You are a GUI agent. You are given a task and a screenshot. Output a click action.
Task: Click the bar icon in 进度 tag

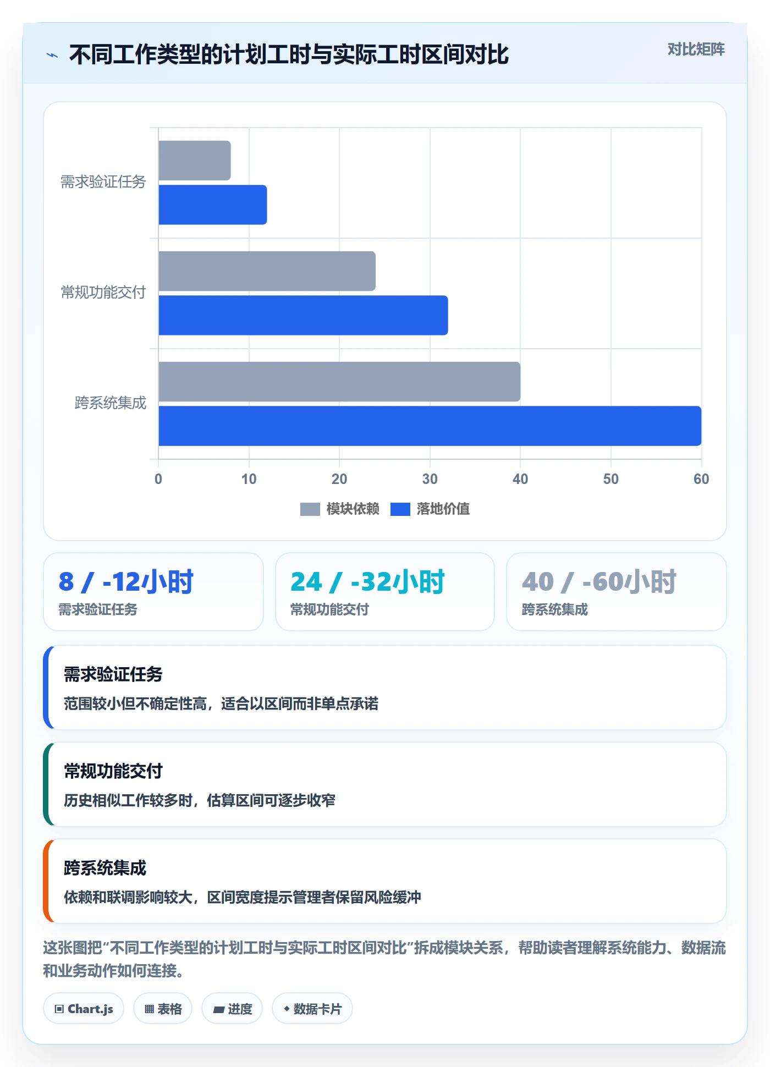(218, 1010)
